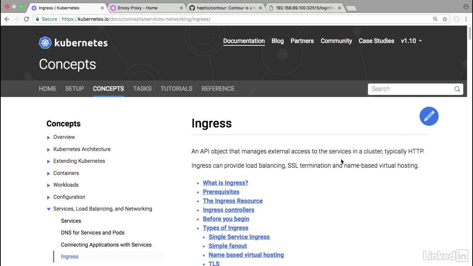Jump to The Ingress Resource

(233, 201)
